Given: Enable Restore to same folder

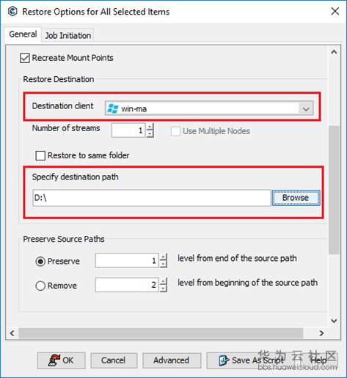Looking at the screenshot, I should [40, 155].
